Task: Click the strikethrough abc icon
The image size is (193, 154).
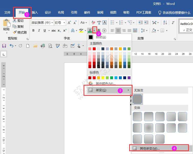Action: tap(54, 30)
